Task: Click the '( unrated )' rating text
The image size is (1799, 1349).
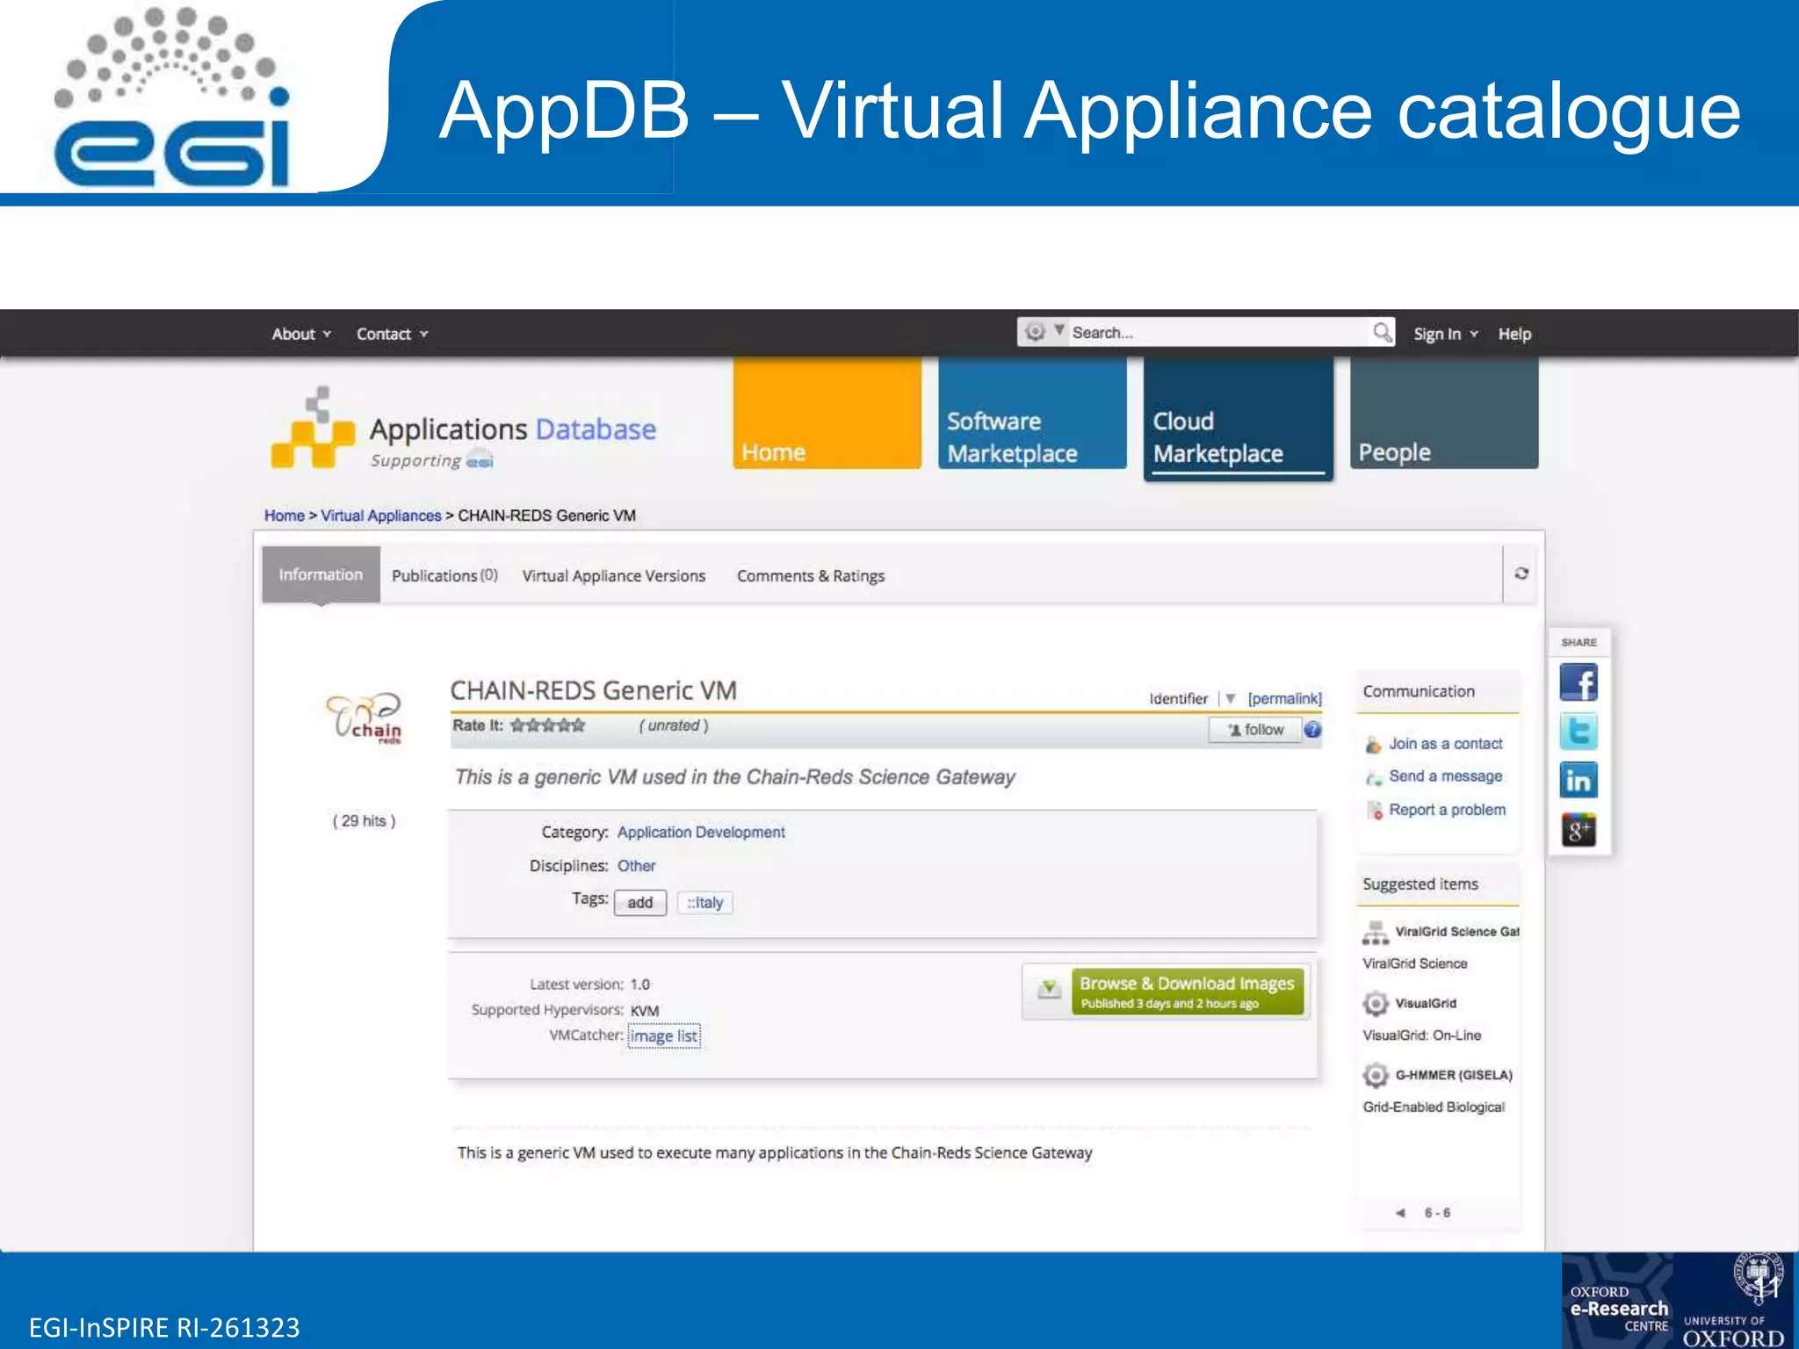Action: [674, 725]
